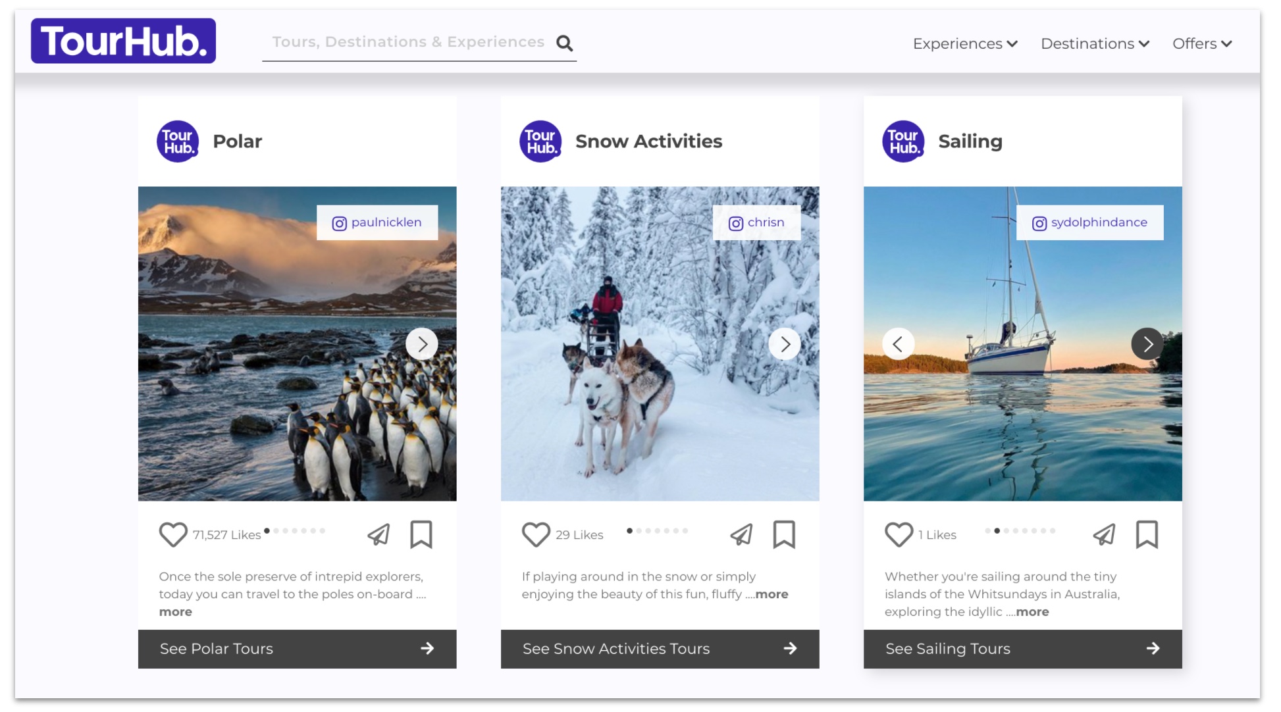Click the search magnifier icon
Screen dimensions: 1281x712
[564, 43]
